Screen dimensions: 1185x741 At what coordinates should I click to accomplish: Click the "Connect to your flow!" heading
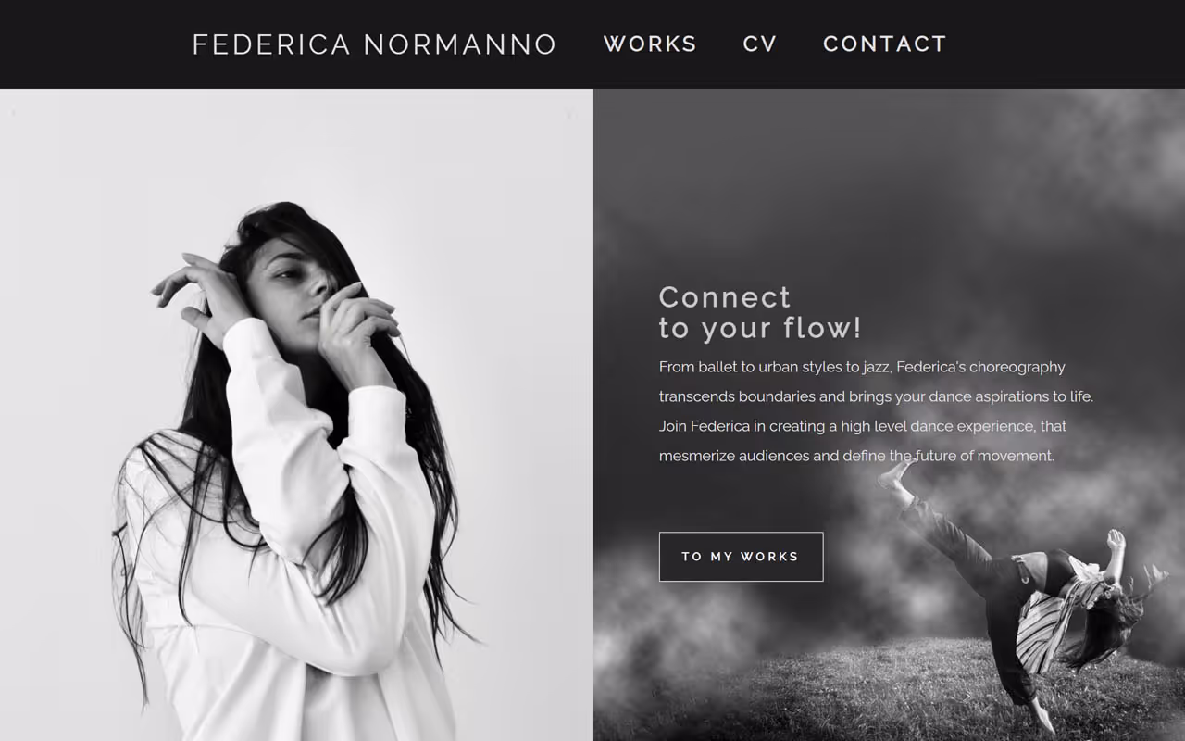pos(760,312)
